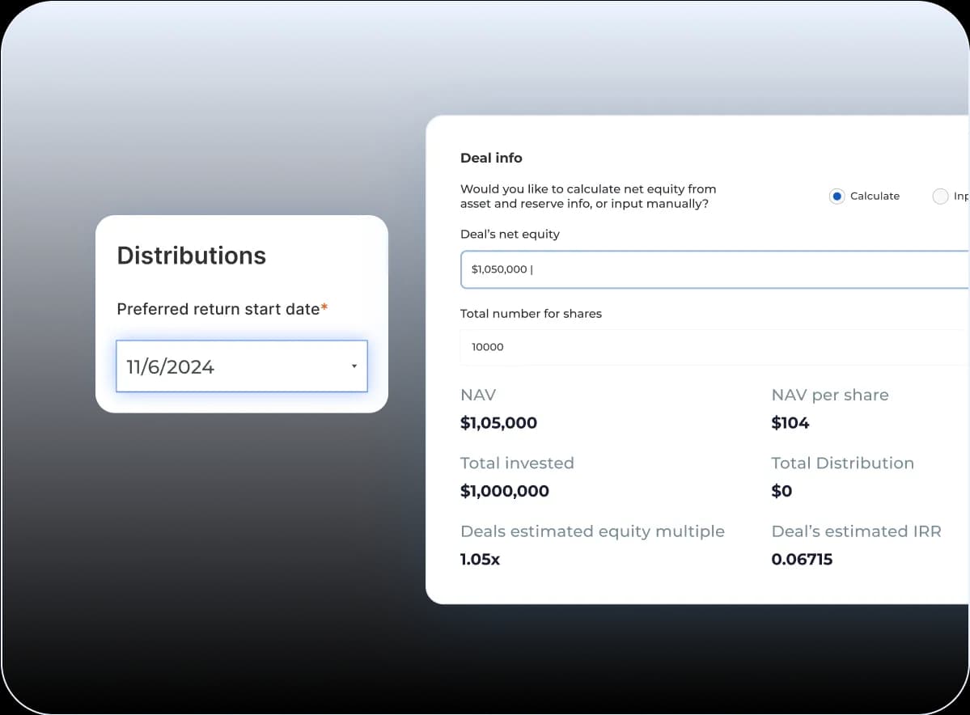Click the Calculate option label text

[x=875, y=196]
